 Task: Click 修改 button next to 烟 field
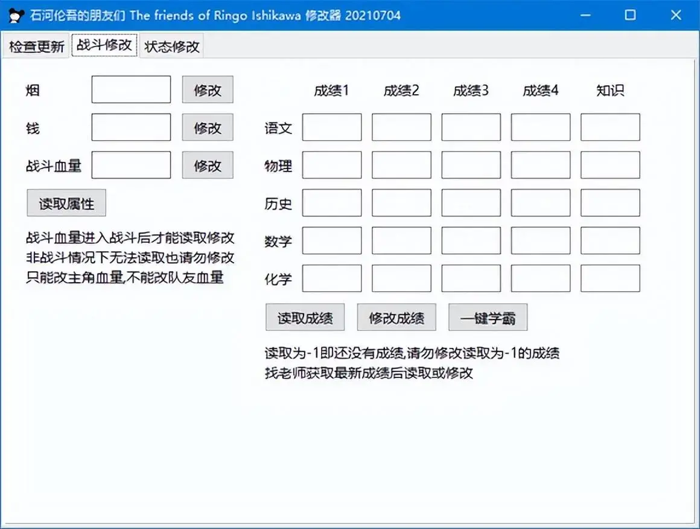208,89
